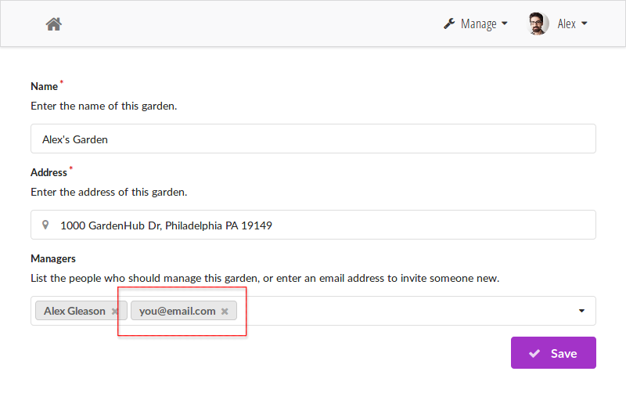Expand the Managers dropdown arrow

pos(581,311)
